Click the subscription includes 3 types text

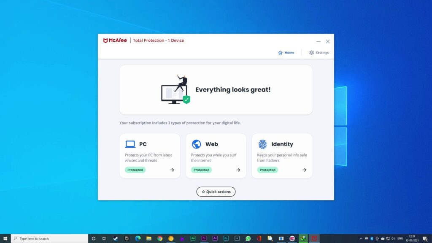180,123
